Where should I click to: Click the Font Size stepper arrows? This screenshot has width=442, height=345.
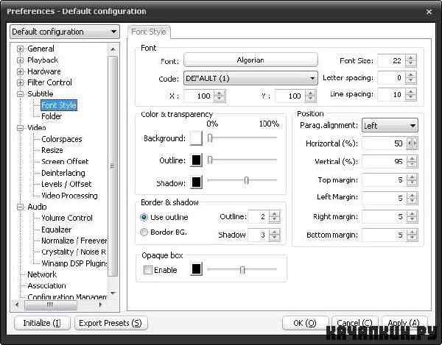coord(411,60)
